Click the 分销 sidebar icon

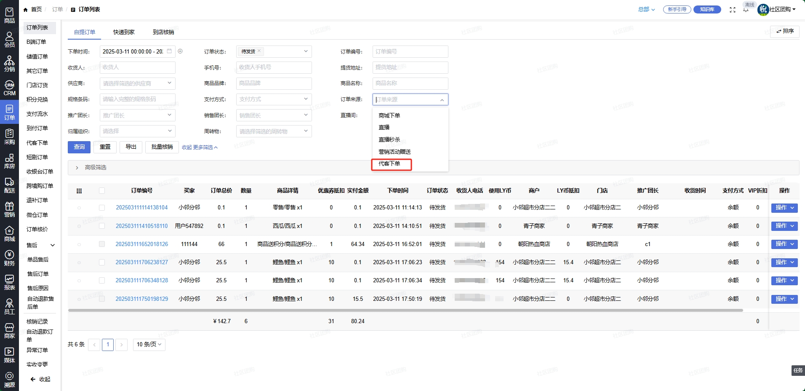pos(9,64)
